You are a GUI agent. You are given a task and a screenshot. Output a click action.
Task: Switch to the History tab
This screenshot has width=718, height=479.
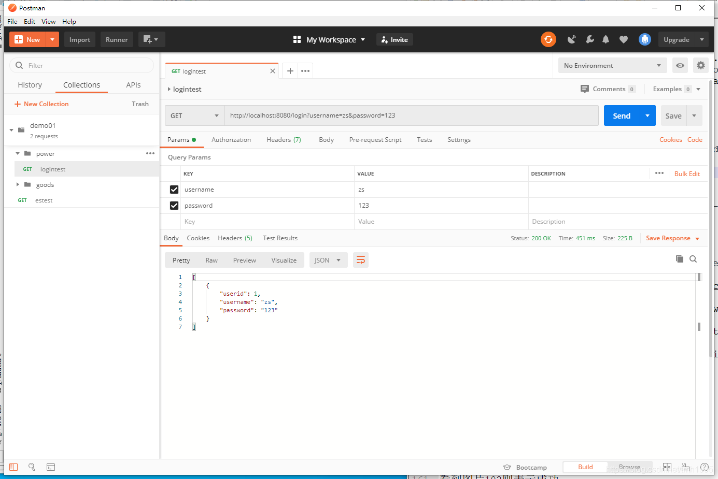pos(30,85)
